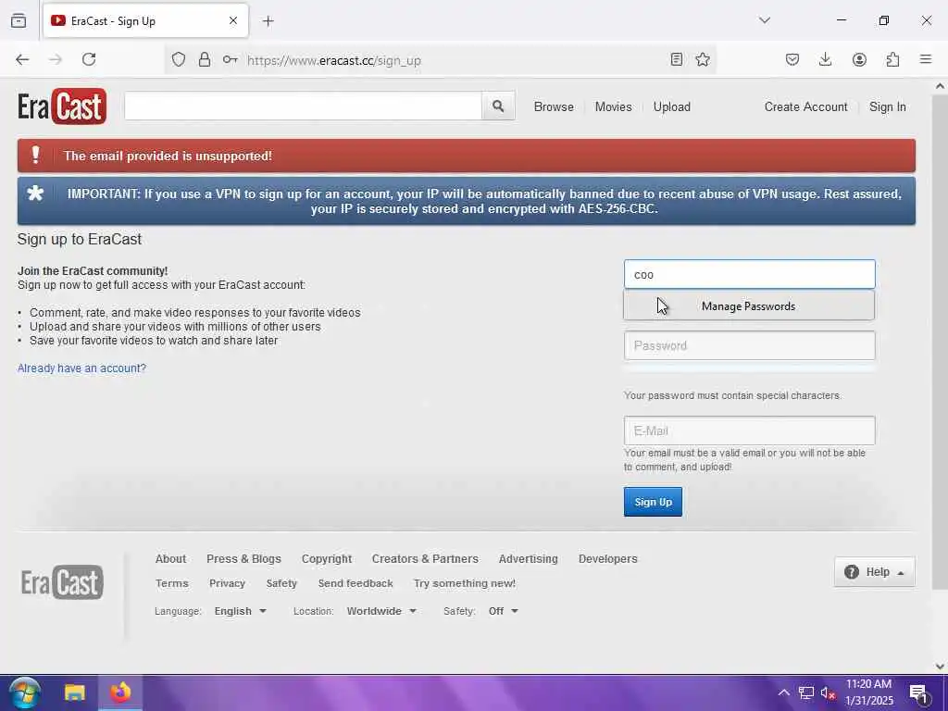Open the downloads panel
Screen dimensions: 948x711
click(x=825, y=59)
